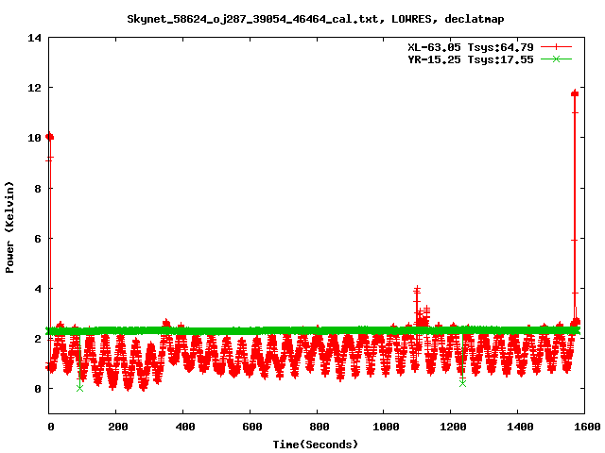Image resolution: width=605 pixels, height=453 pixels.
Task: Click the red data cluster at 10 Kelvin
Action: [x=49, y=137]
